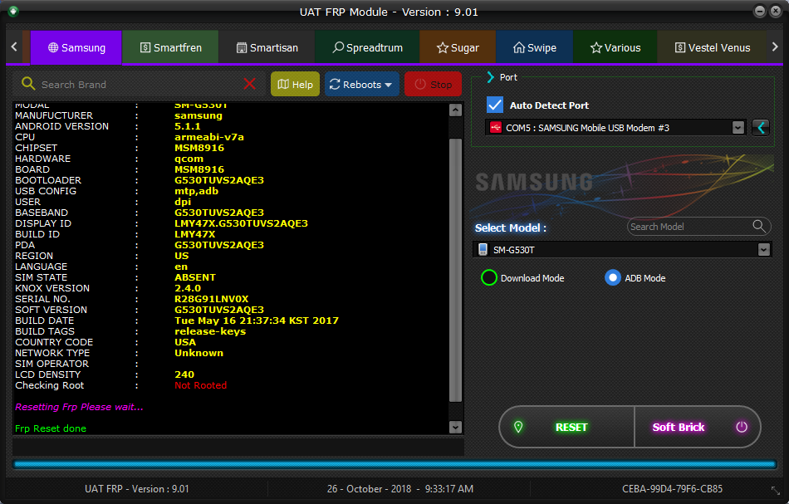This screenshot has width=789, height=504.
Task: Click the resize grip icon at corner
Action: (x=776, y=490)
